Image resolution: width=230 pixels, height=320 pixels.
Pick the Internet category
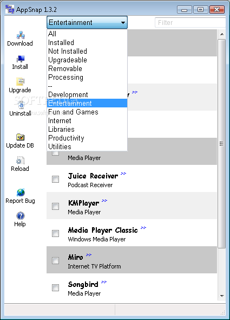[x=87, y=120]
